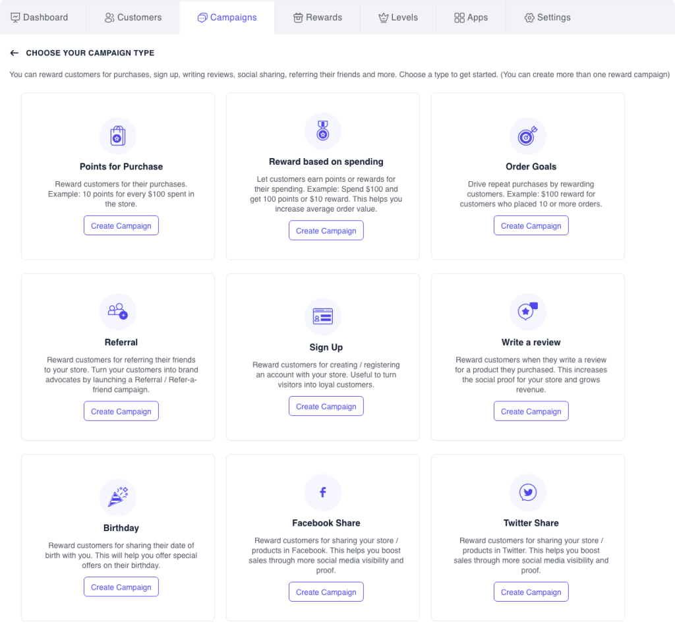
Task: Click the Referral people icon
Action: click(118, 312)
